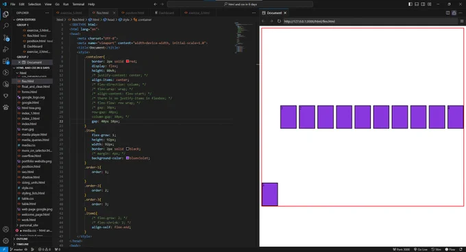Image resolution: width=466 pixels, height=252 pixels.
Task: Click the blueviolet color swatch in code
Action: click(127, 158)
